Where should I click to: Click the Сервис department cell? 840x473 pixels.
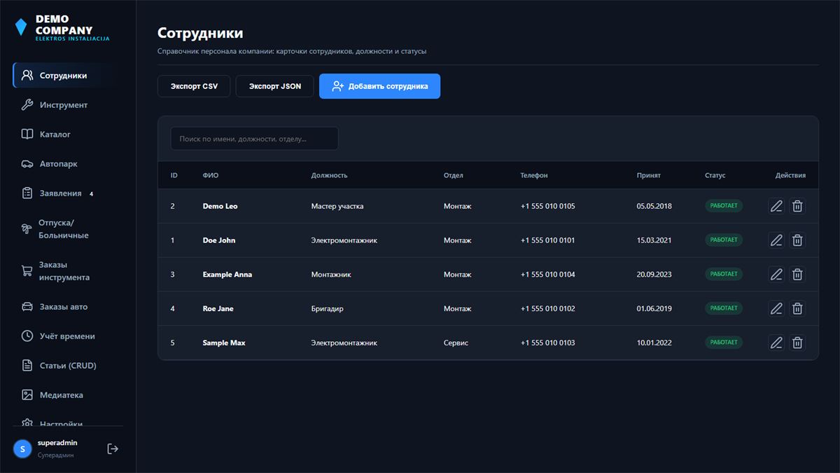[x=456, y=343]
